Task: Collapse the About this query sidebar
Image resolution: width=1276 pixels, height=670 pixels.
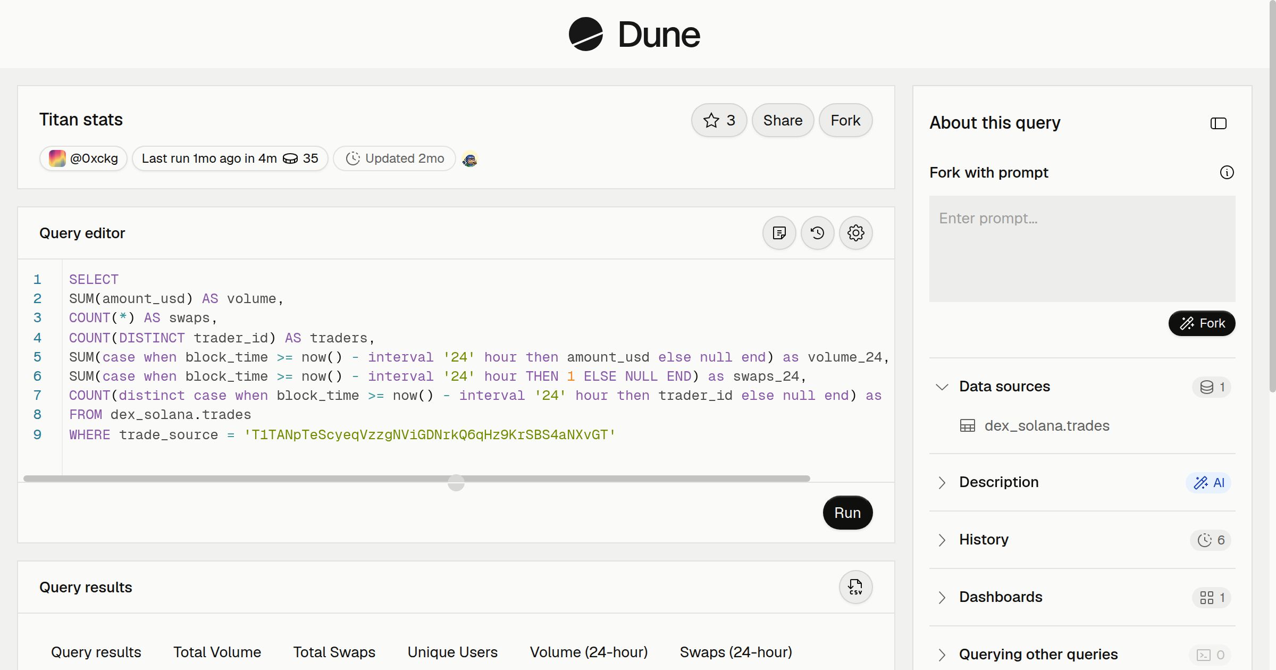Action: (x=1218, y=123)
